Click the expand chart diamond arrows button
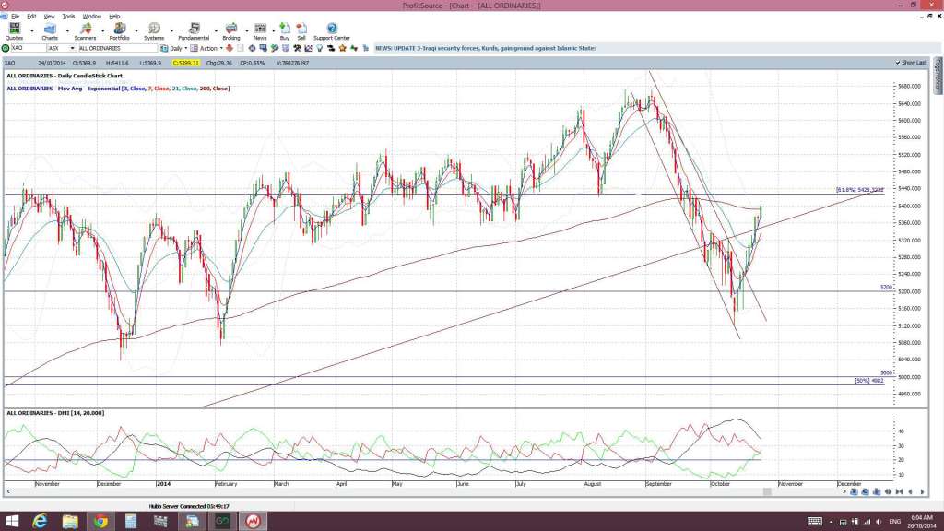Viewport: 944px width, 531px height. coord(888,492)
